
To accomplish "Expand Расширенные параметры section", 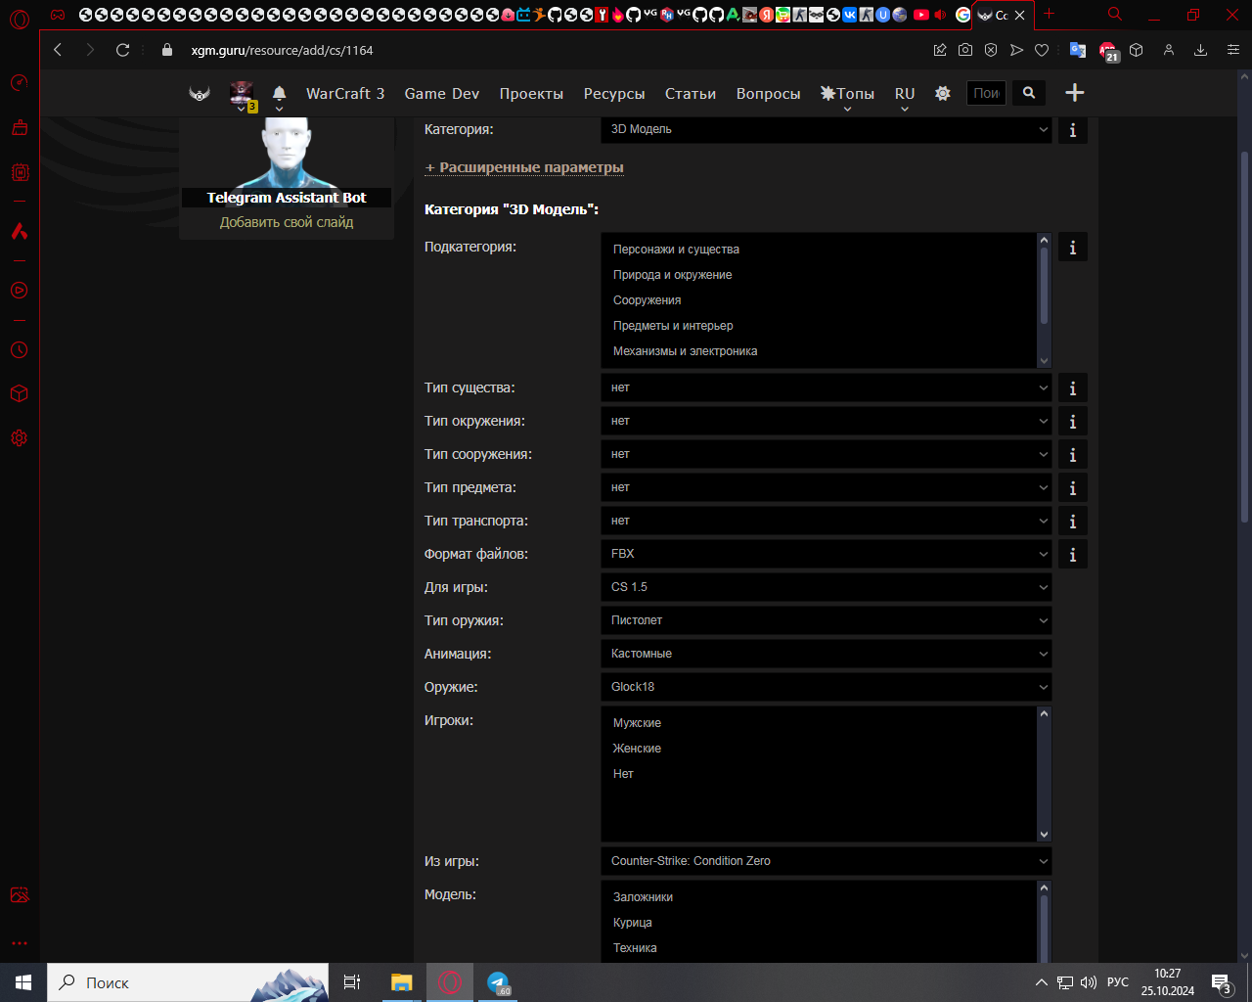I will [524, 167].
